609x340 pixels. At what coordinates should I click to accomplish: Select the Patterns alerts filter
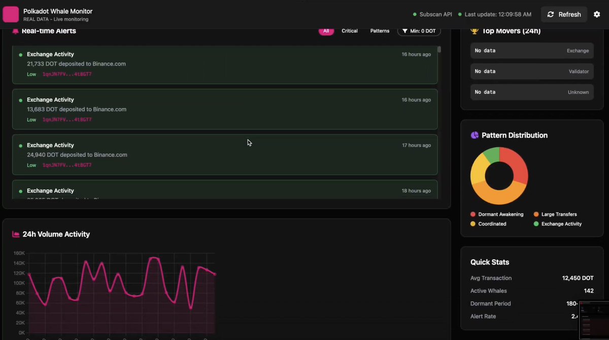[x=380, y=31]
